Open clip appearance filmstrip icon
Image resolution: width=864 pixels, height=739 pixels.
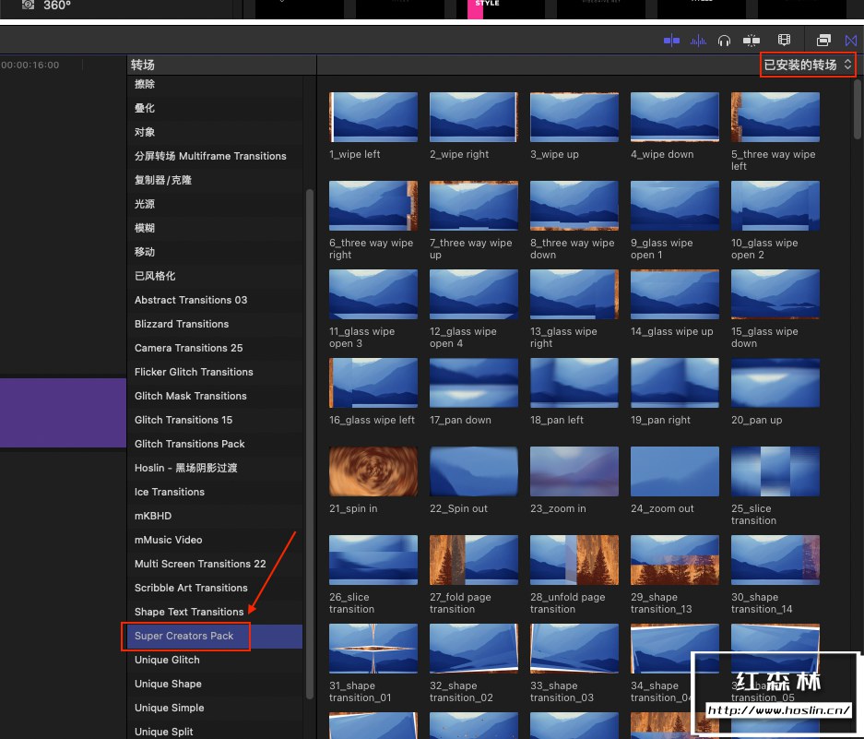(785, 40)
